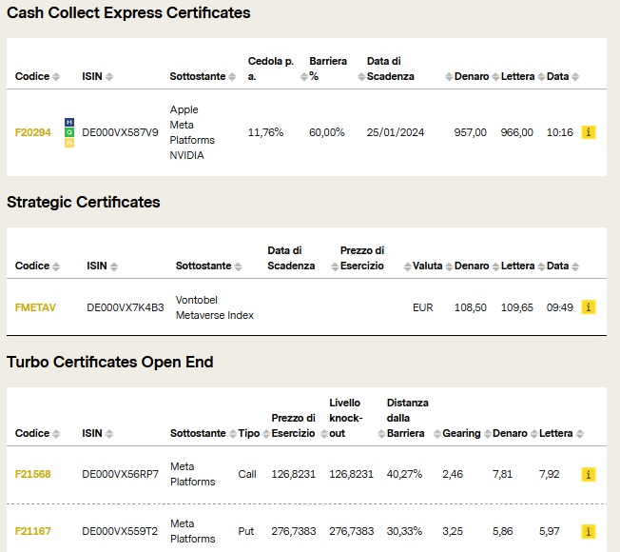Screen dimensions: 620x552
Task: Click gearing value 3,25
Action: (453, 531)
